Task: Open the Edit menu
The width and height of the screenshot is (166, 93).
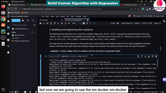Action: [x=47, y=16]
